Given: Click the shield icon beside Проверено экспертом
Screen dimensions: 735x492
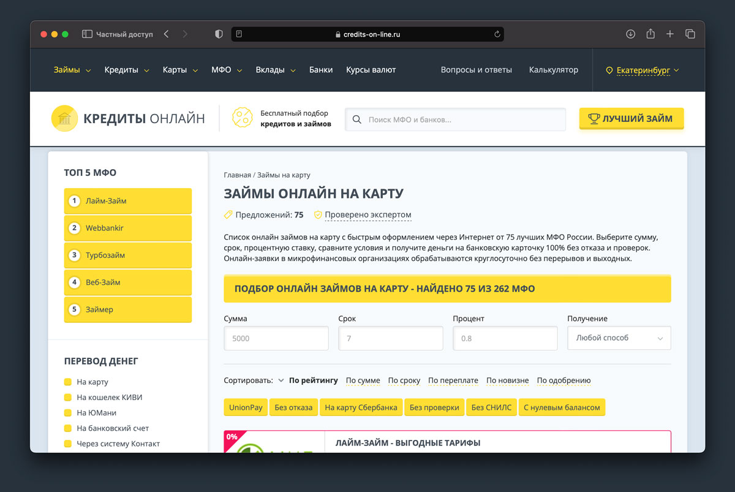Looking at the screenshot, I should pyautogui.click(x=318, y=215).
